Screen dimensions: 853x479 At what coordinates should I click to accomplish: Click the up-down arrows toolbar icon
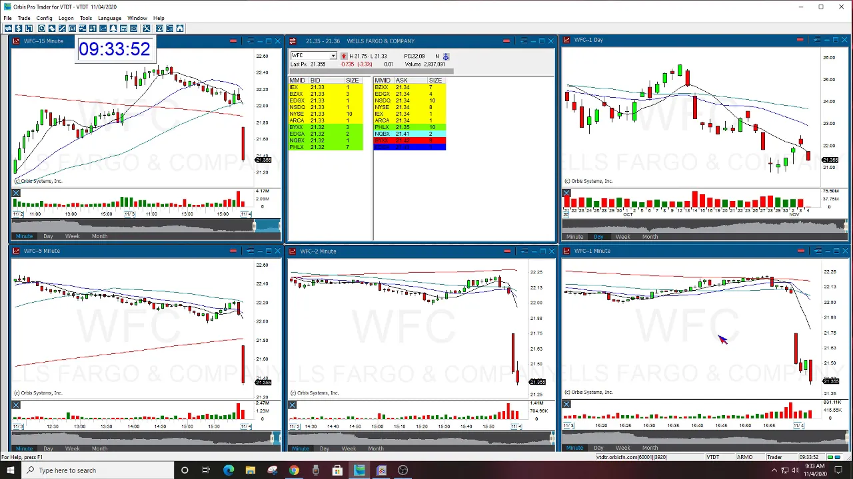[93, 28]
